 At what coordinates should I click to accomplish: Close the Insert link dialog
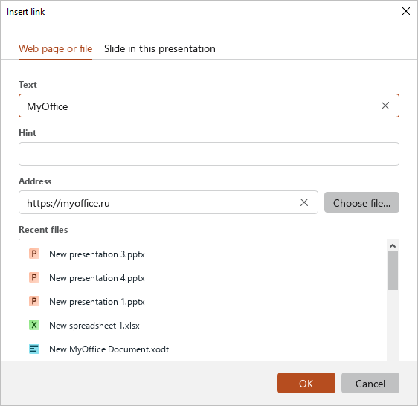(406, 11)
